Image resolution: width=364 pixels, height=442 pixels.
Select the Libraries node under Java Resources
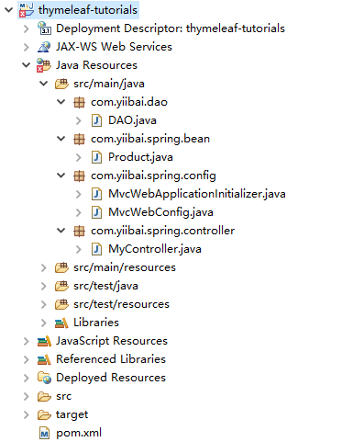click(x=96, y=323)
